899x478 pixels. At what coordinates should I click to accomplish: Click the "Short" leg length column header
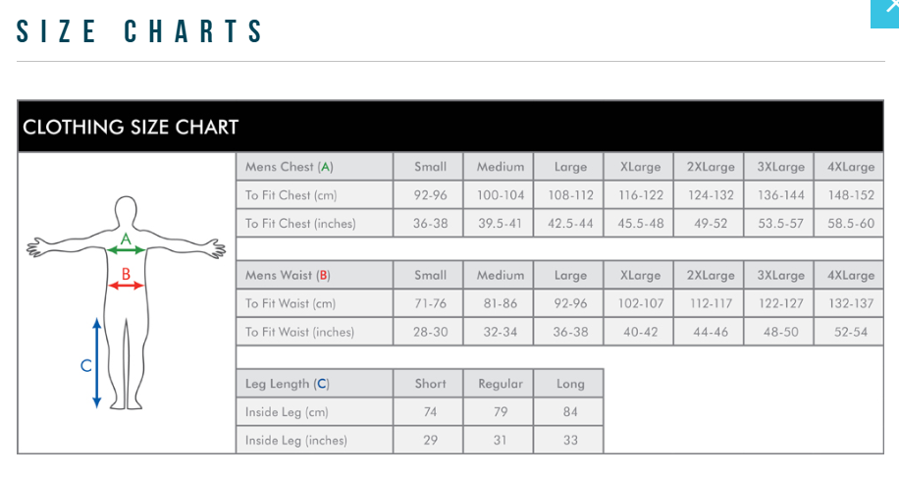tap(430, 384)
